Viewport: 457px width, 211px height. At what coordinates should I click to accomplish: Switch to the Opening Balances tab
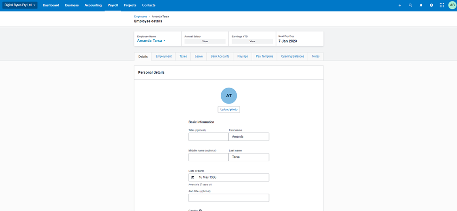pyautogui.click(x=292, y=57)
